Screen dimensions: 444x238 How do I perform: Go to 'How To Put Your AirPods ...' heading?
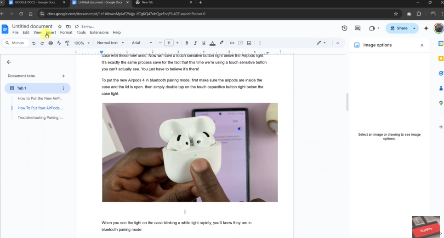[40, 108]
